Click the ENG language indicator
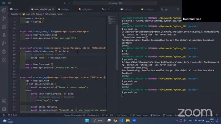 click(190, 121)
